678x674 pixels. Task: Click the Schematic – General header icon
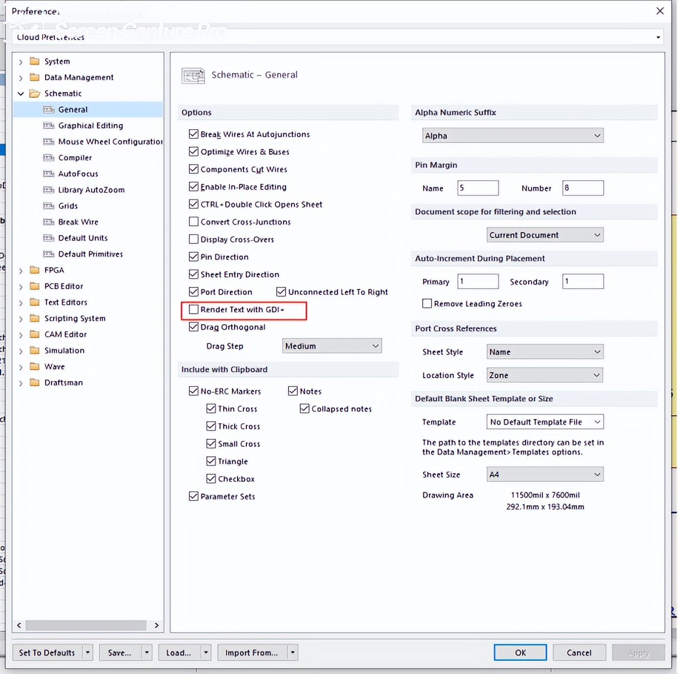[x=193, y=76]
